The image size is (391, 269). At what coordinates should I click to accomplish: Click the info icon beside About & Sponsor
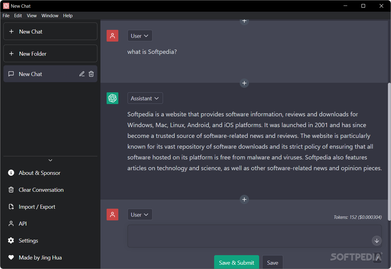click(11, 173)
